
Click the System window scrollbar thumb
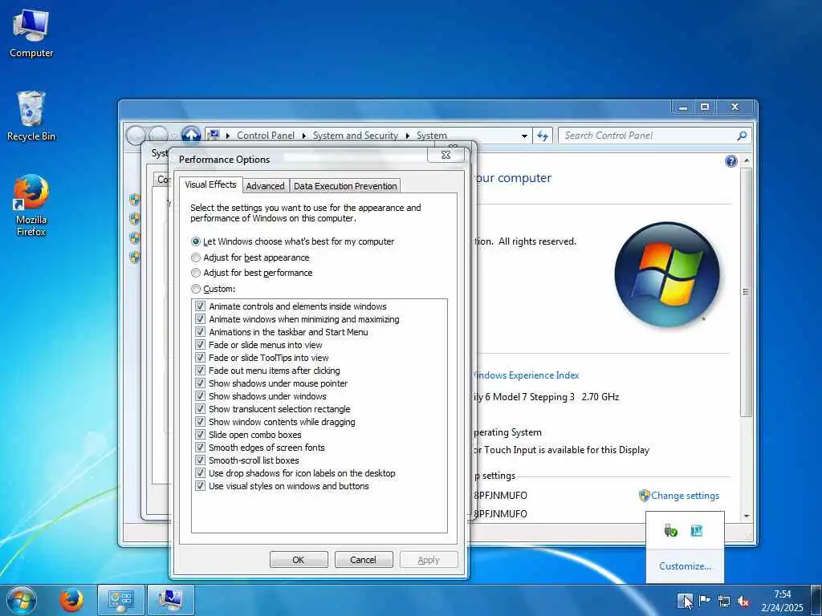[746, 292]
